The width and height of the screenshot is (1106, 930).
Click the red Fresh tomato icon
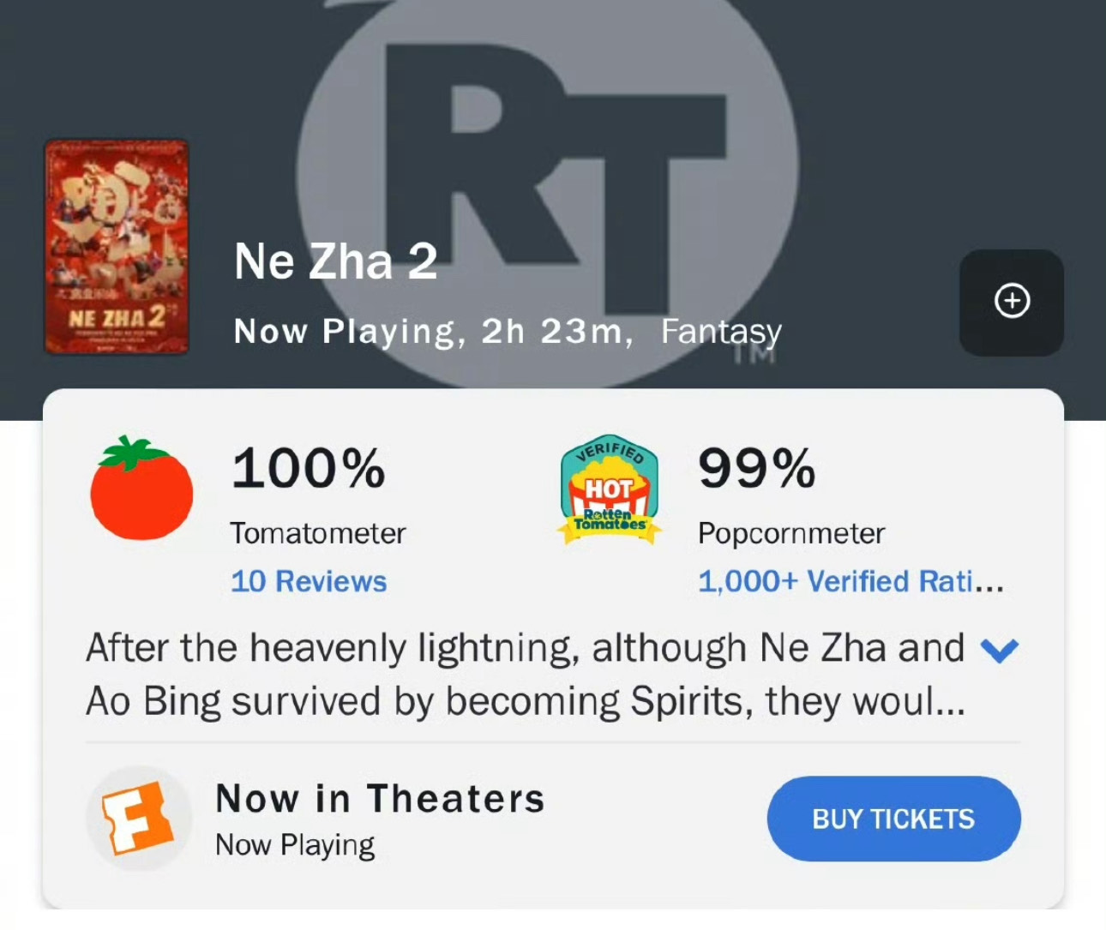(141, 489)
